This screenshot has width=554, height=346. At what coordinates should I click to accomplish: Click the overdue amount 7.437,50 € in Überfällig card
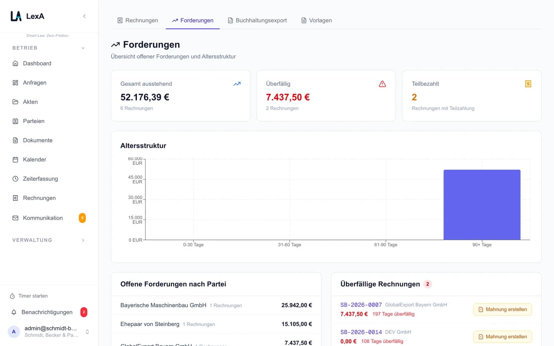coord(288,97)
